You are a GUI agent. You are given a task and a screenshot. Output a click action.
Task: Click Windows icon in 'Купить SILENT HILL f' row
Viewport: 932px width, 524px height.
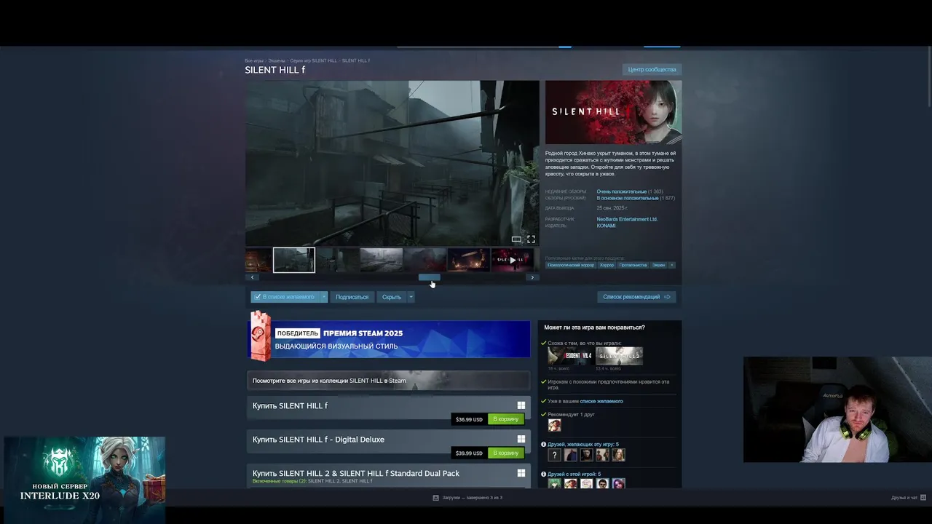(x=521, y=405)
